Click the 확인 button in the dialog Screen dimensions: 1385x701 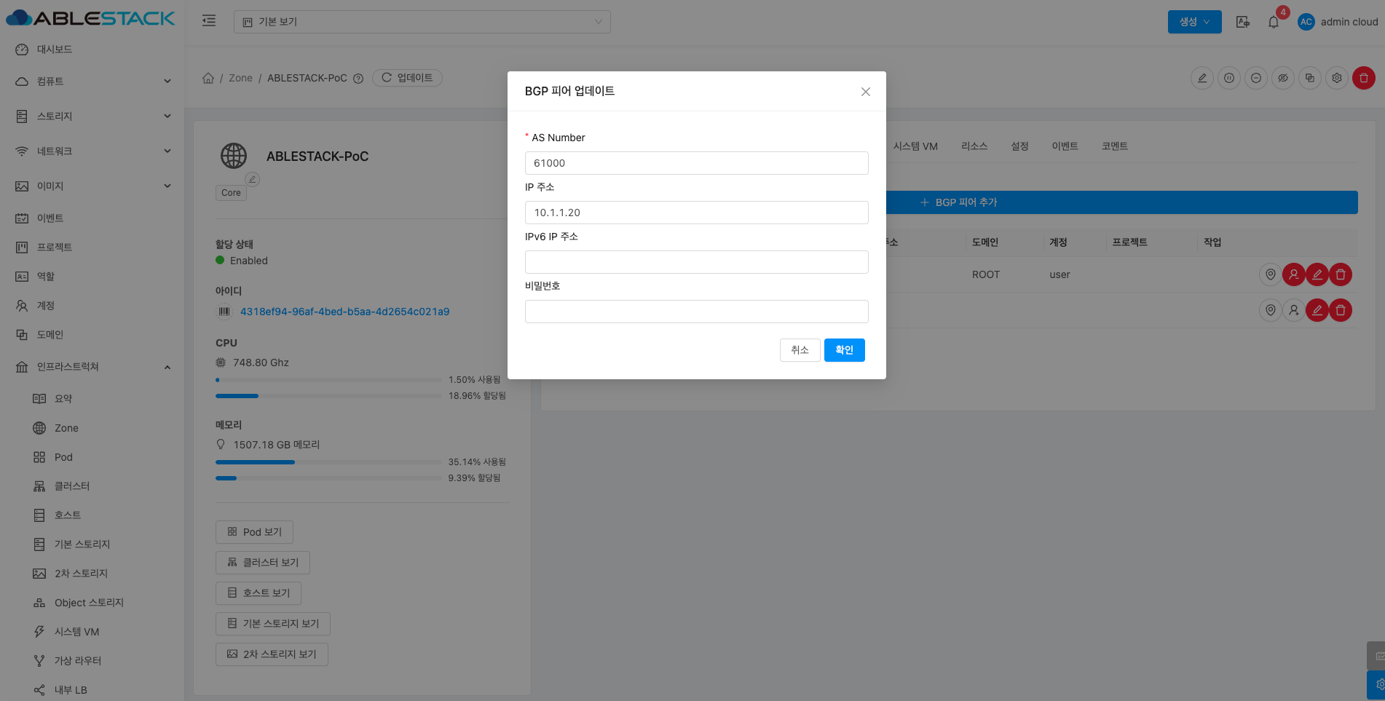pos(845,350)
